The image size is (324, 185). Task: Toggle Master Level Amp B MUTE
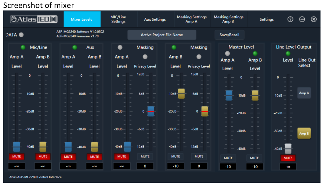[255, 158]
